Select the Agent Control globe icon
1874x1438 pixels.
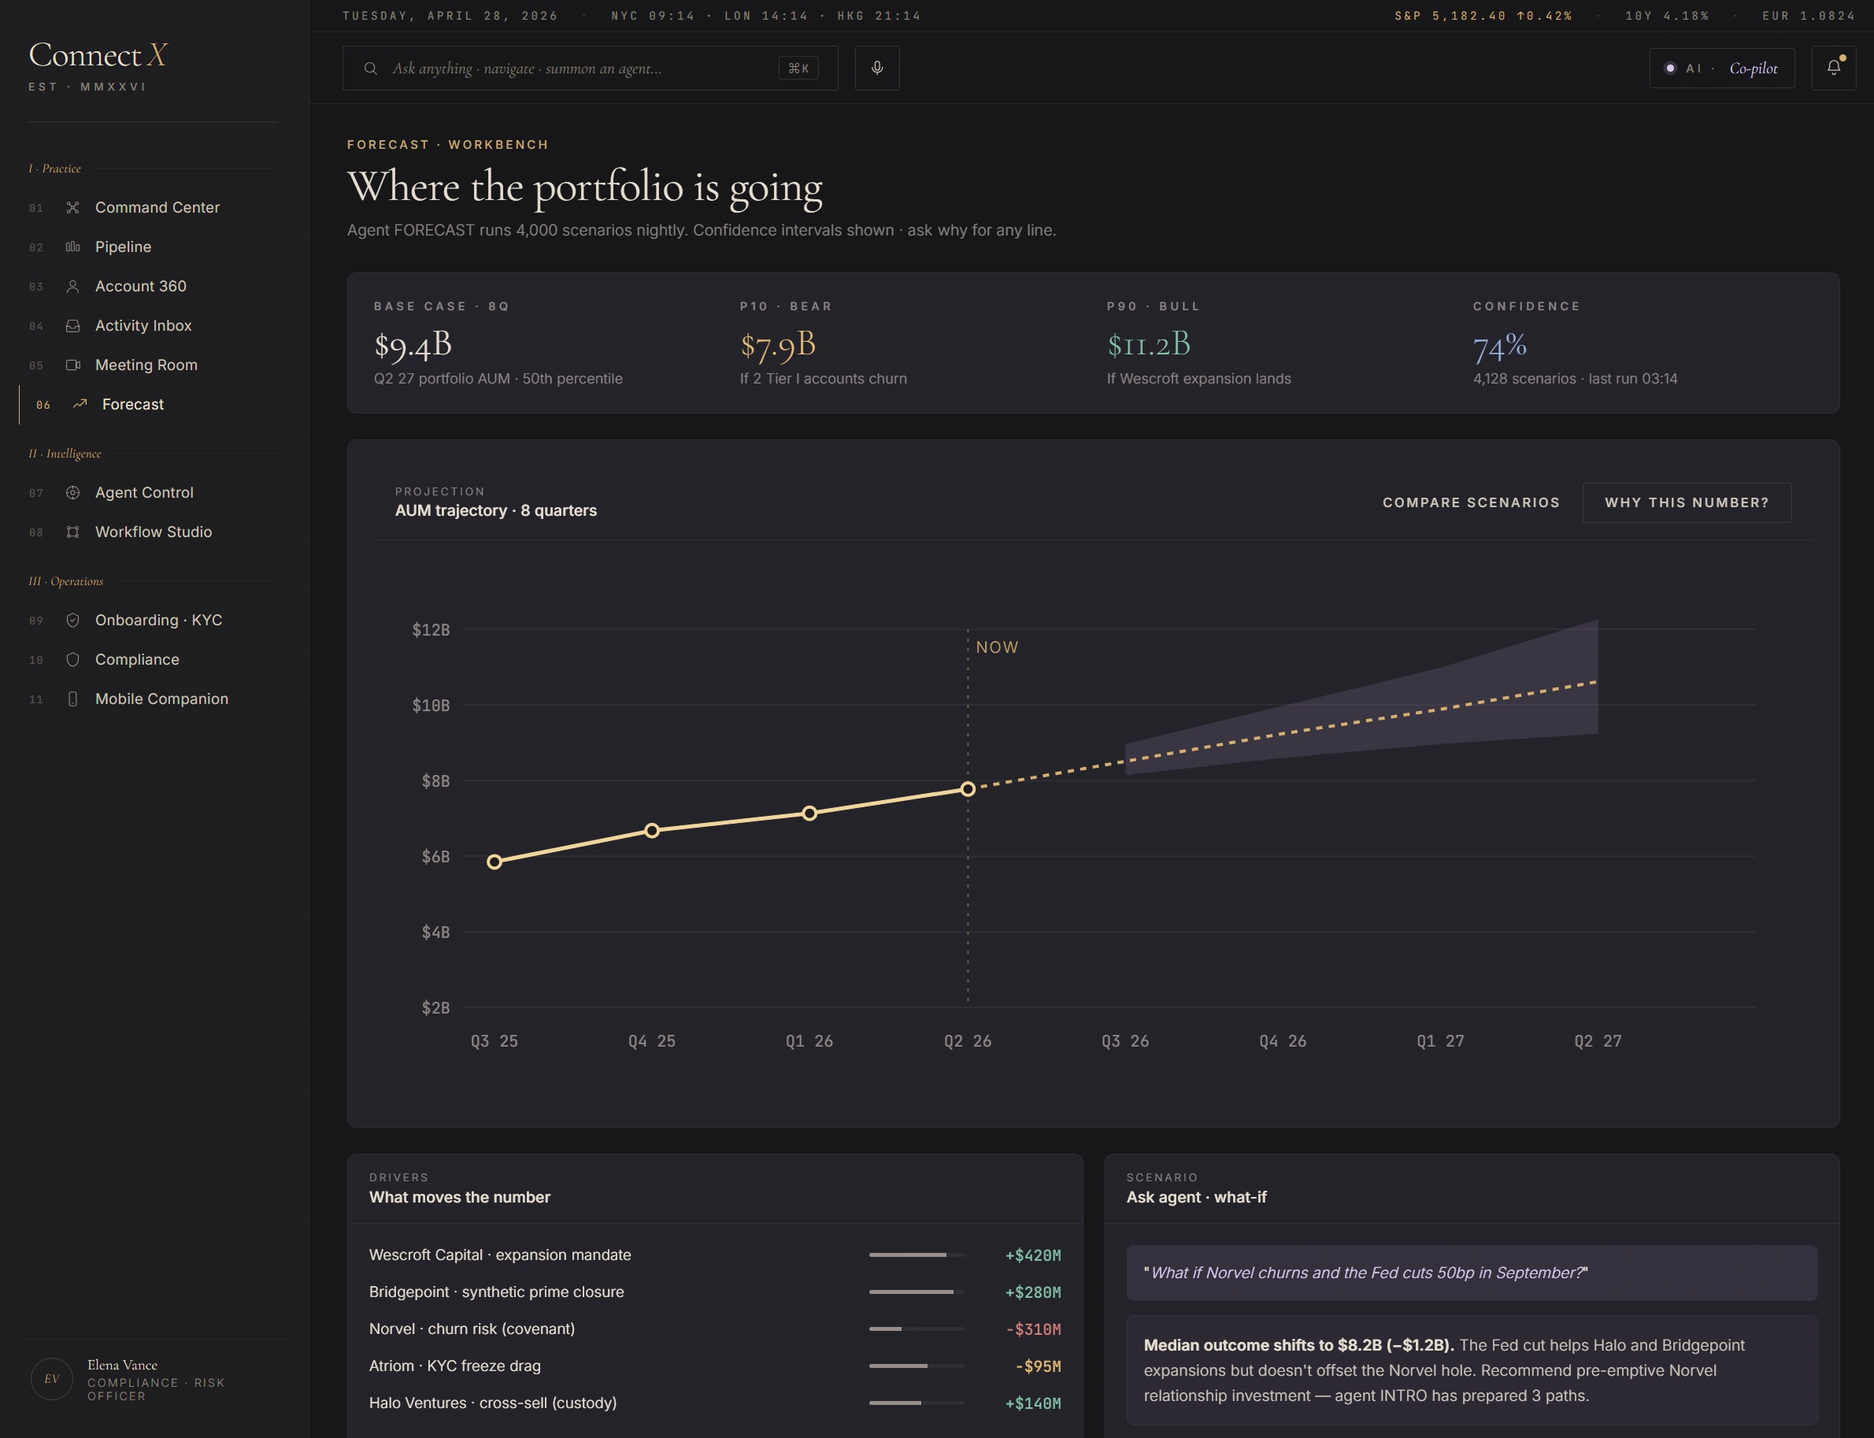[75, 492]
